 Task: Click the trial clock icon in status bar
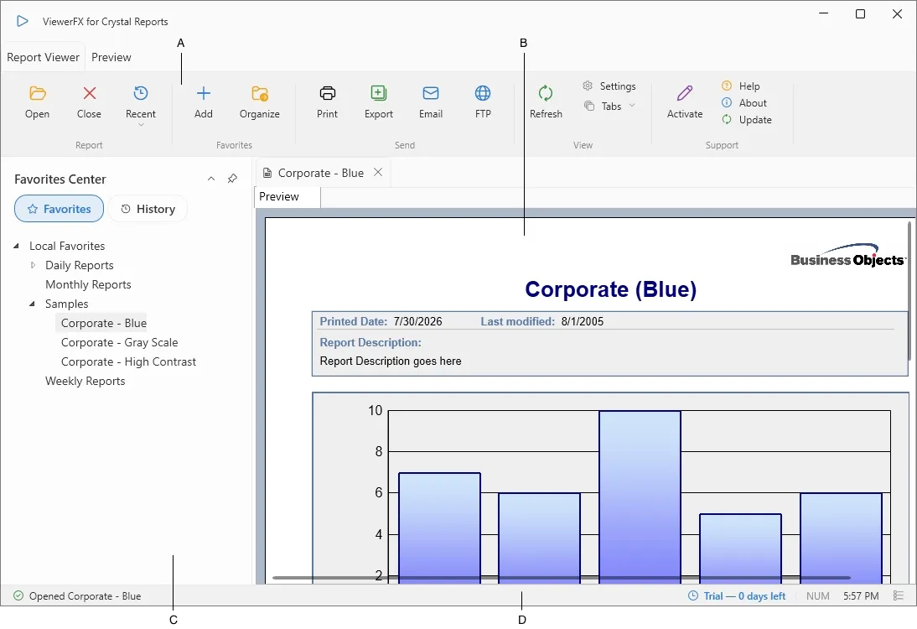(x=693, y=595)
